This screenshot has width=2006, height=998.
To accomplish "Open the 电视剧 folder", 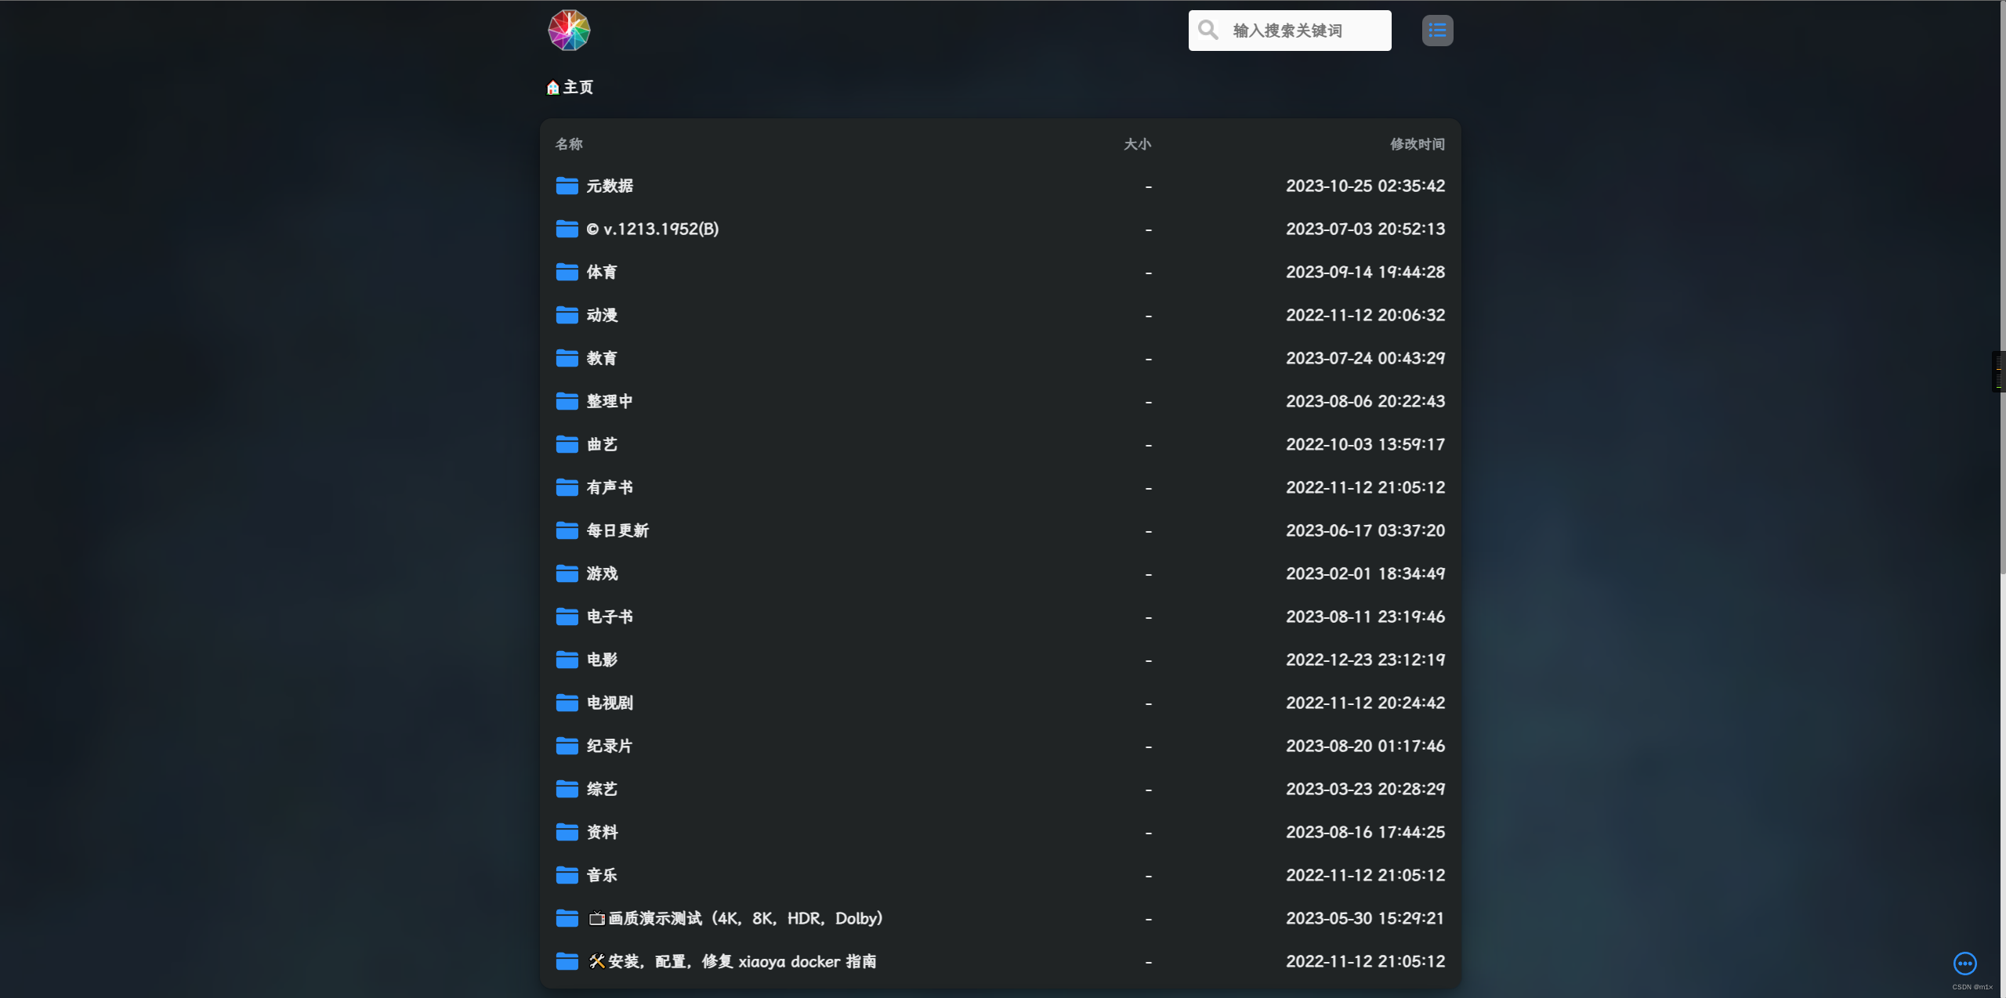I will point(610,703).
